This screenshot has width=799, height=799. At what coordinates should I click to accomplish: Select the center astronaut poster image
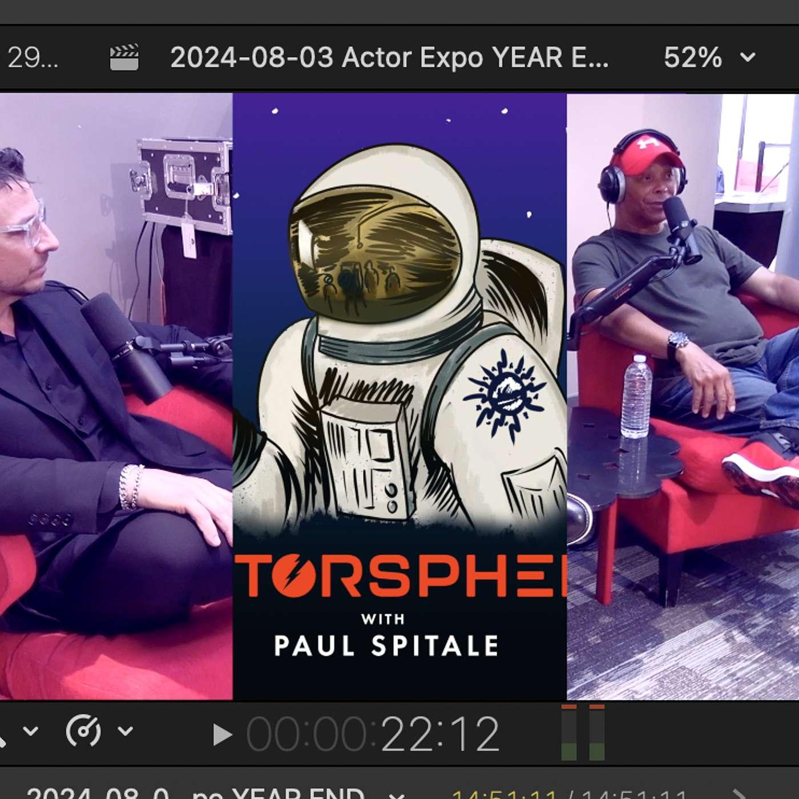(x=399, y=396)
